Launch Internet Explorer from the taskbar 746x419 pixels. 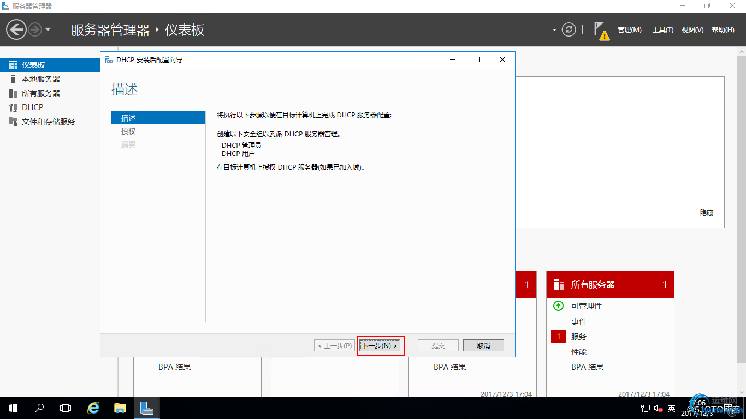click(94, 408)
